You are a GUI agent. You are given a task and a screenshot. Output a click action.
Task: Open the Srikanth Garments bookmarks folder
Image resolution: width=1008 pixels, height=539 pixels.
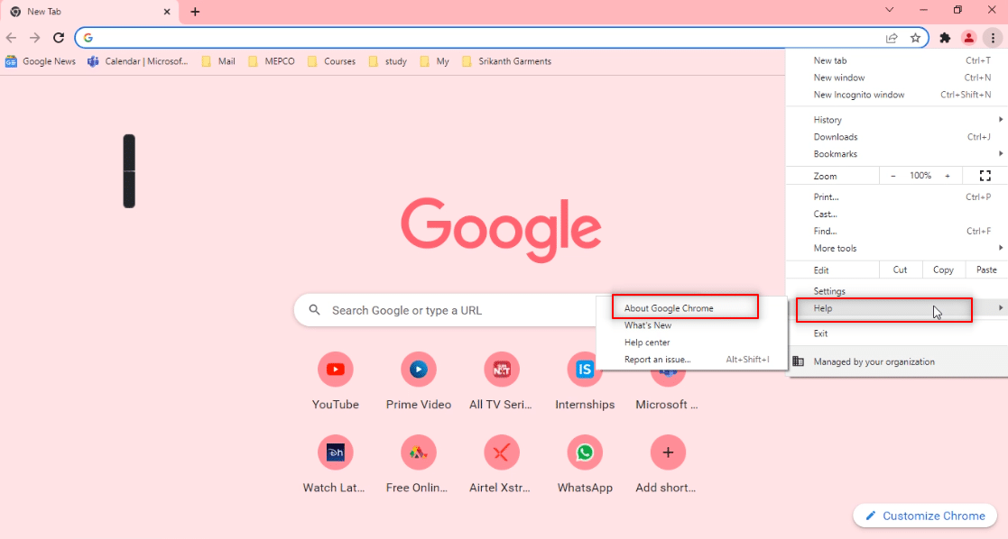tap(506, 61)
